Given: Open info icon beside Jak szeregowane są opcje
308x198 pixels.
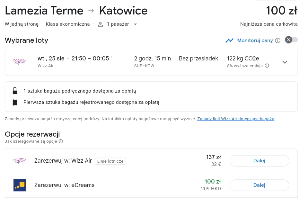Looking at the screenshot, I should (x=61, y=141).
